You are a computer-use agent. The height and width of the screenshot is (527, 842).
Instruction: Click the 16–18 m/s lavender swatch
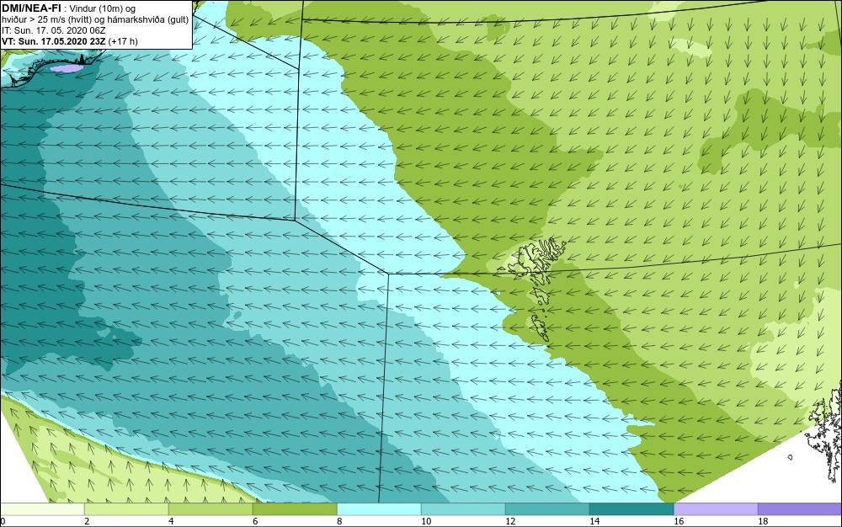point(716,508)
